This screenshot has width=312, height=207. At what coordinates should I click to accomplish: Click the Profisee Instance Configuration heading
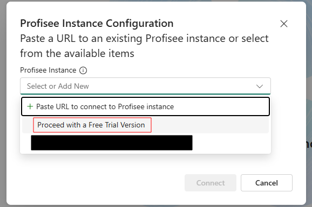(97, 24)
